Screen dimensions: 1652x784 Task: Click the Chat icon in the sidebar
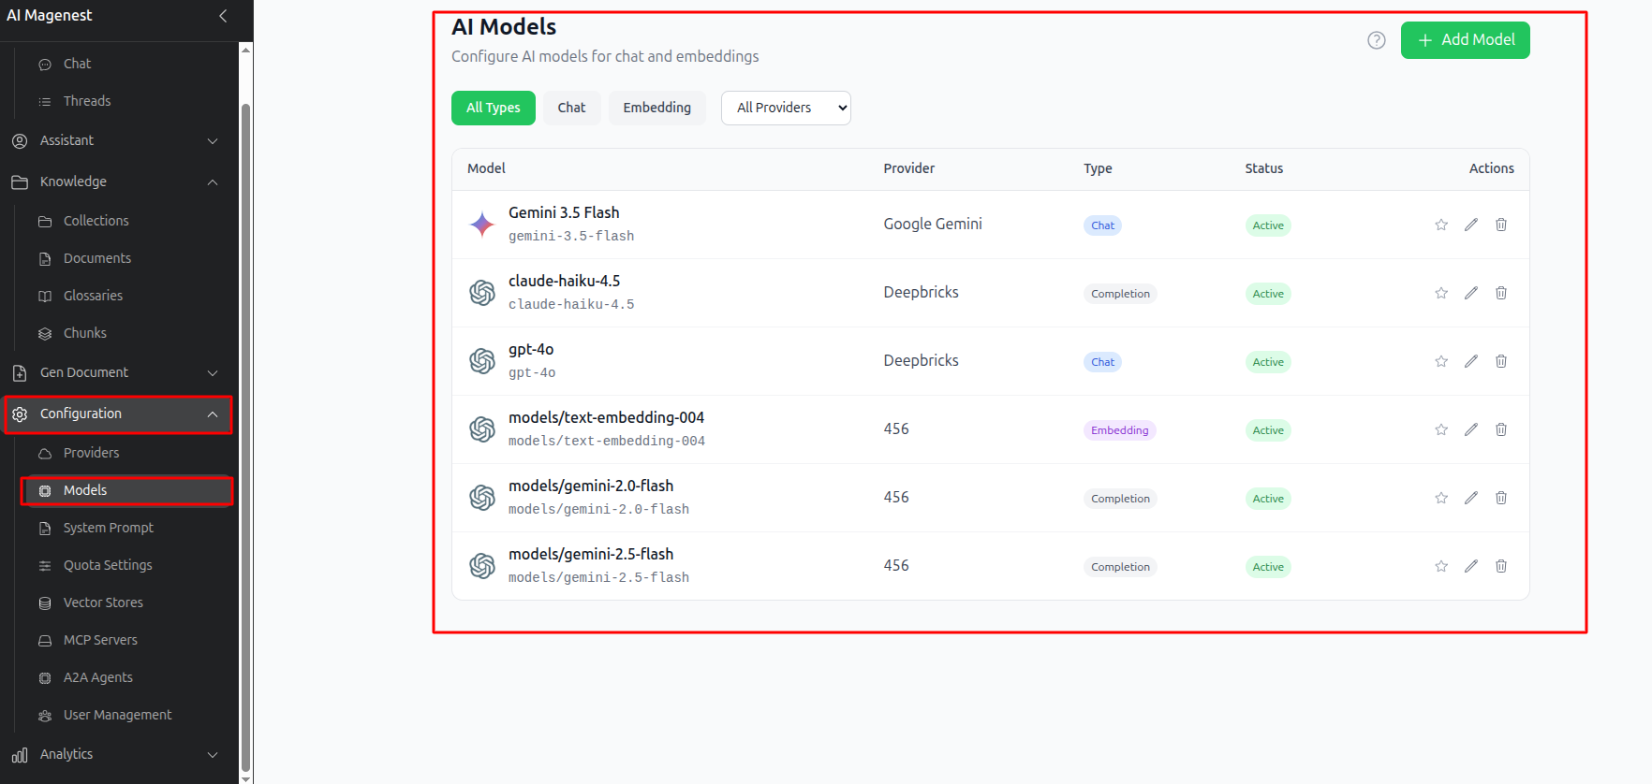pos(45,65)
